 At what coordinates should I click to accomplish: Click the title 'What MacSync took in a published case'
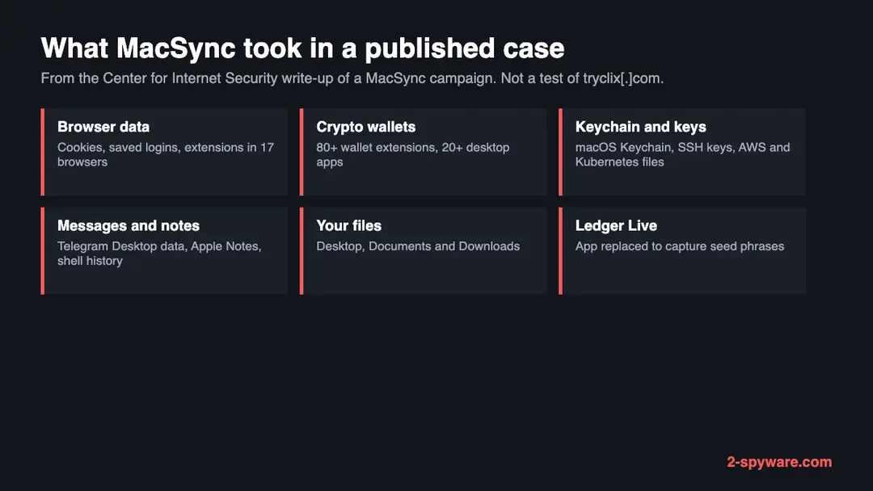click(302, 48)
